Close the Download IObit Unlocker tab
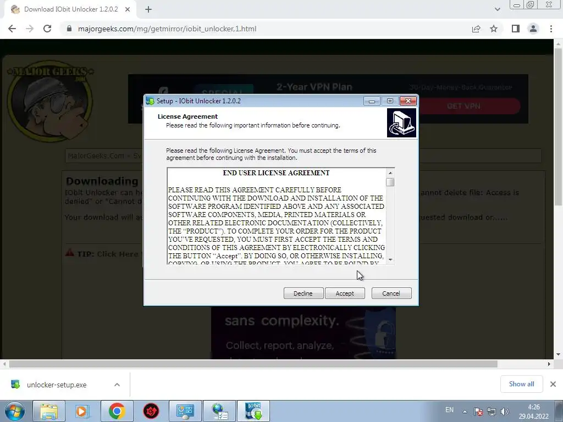 click(x=128, y=10)
